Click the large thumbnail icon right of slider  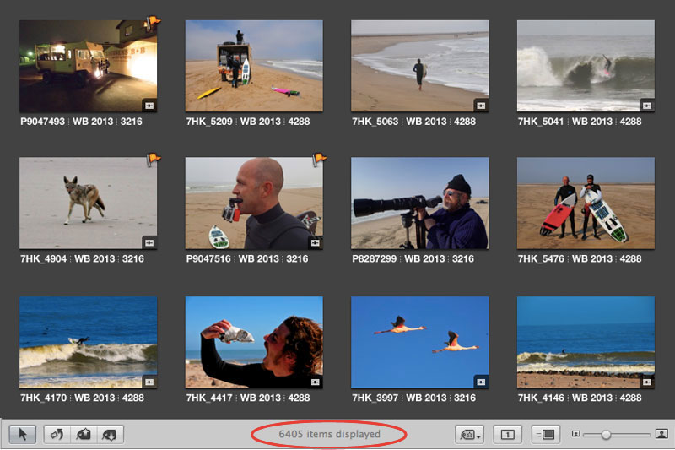[x=661, y=434]
